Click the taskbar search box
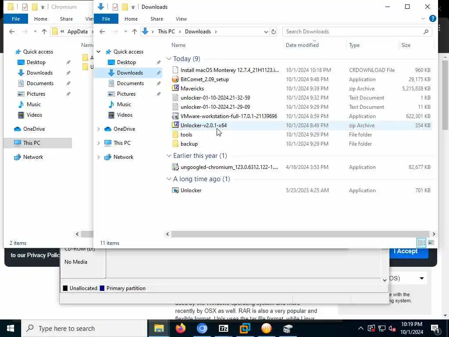This screenshot has width=449, height=337. point(84,328)
